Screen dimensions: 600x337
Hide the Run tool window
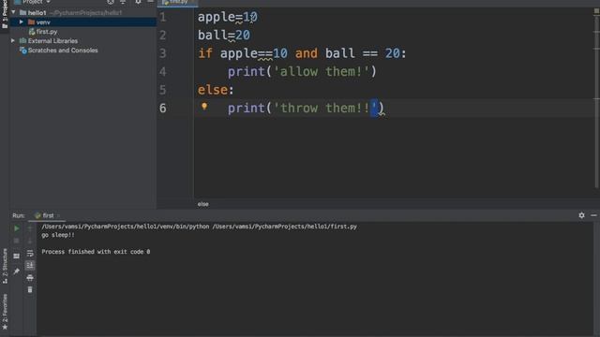(x=593, y=215)
